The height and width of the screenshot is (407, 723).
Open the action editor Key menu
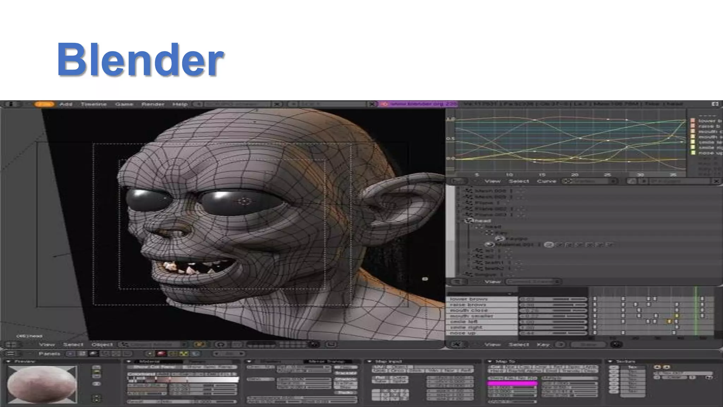coord(543,344)
